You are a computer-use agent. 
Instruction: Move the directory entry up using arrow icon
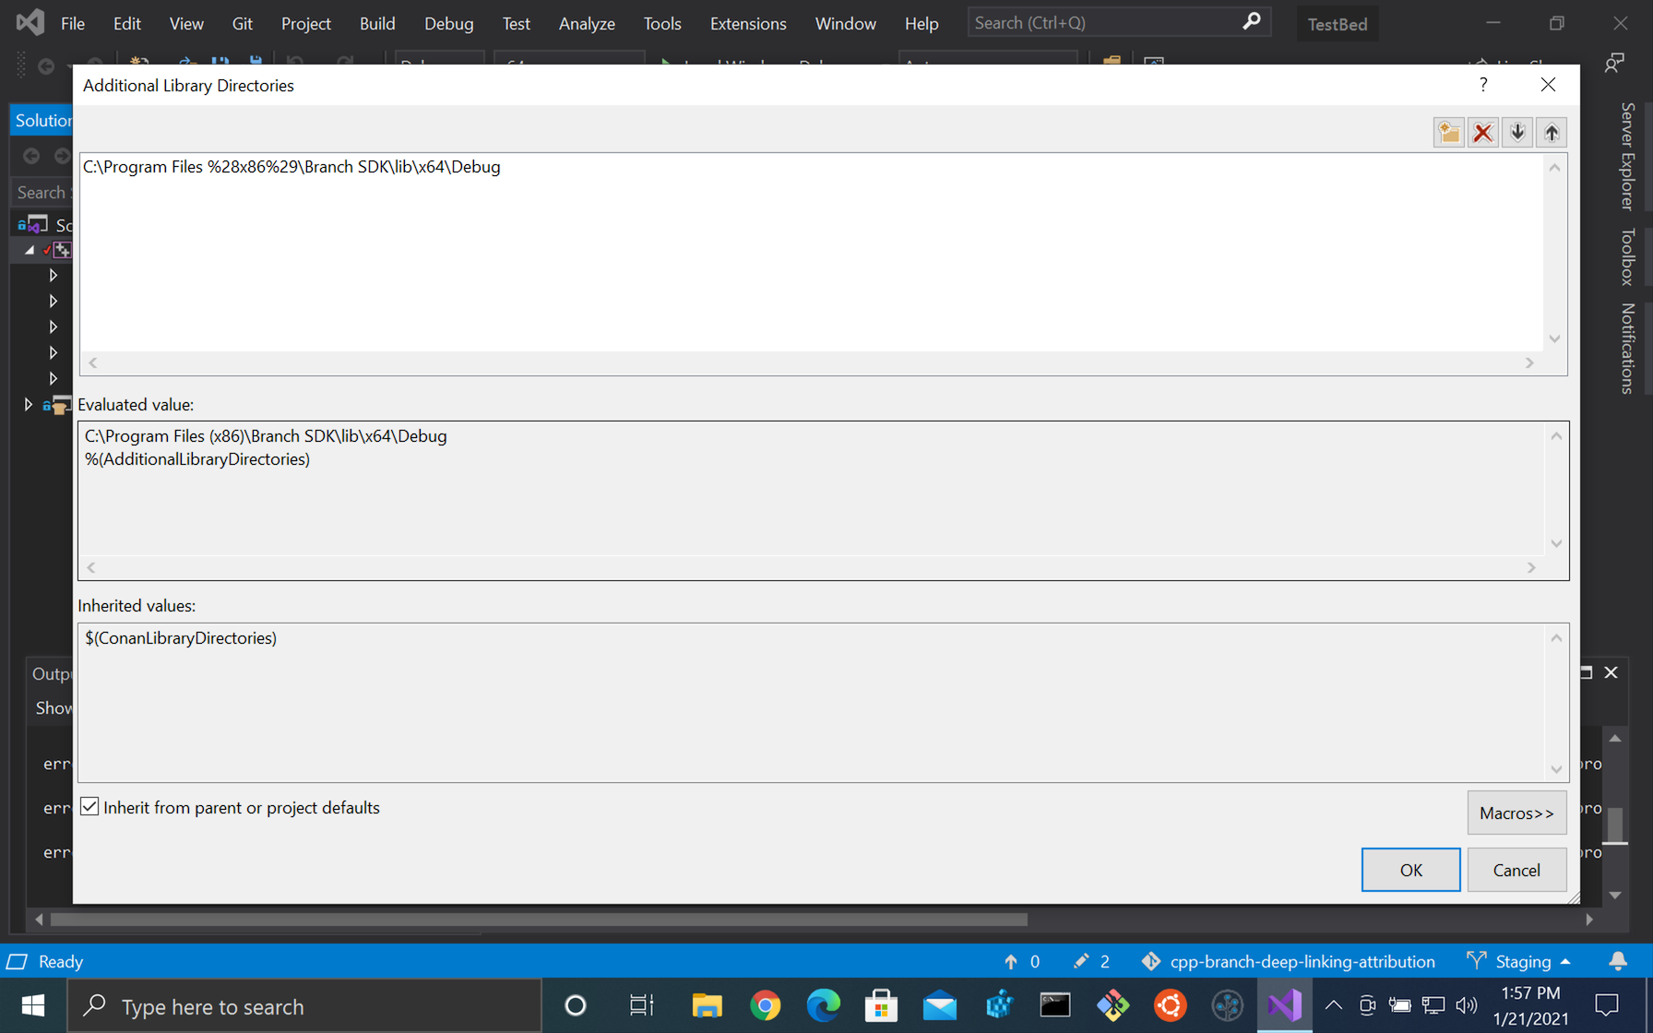click(x=1551, y=132)
